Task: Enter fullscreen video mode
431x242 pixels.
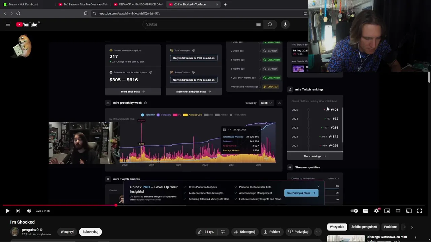Action: (420, 211)
